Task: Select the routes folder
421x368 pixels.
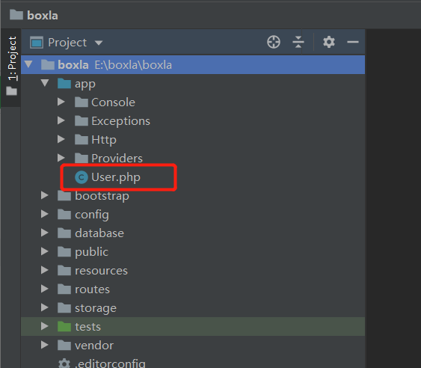Action: coord(92,289)
